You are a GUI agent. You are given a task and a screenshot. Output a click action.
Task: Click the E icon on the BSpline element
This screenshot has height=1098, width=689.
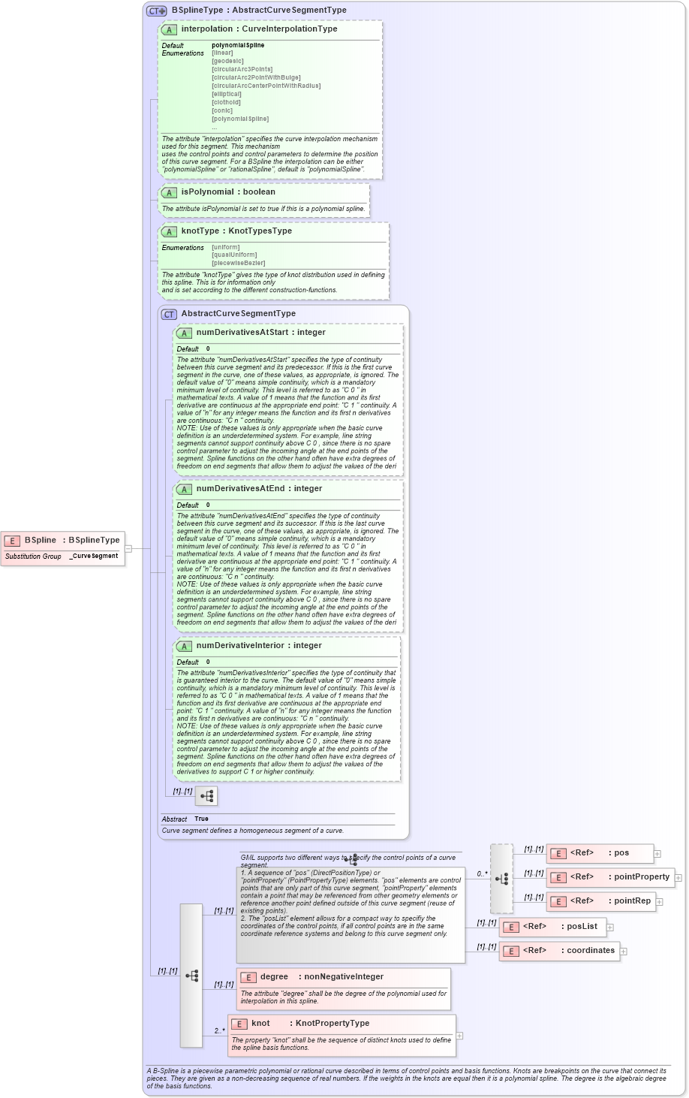pyautogui.click(x=12, y=540)
